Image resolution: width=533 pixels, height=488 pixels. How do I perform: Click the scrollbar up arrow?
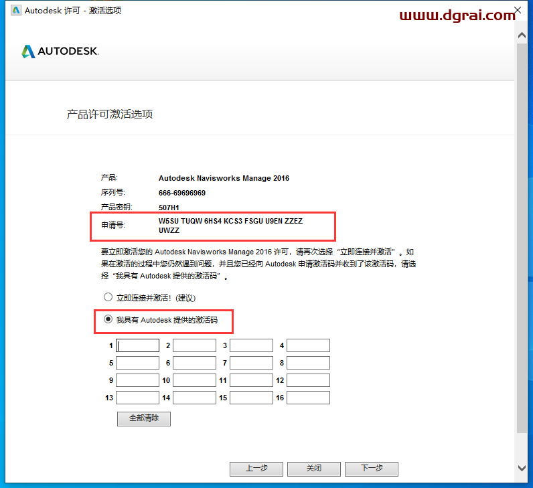[x=522, y=35]
